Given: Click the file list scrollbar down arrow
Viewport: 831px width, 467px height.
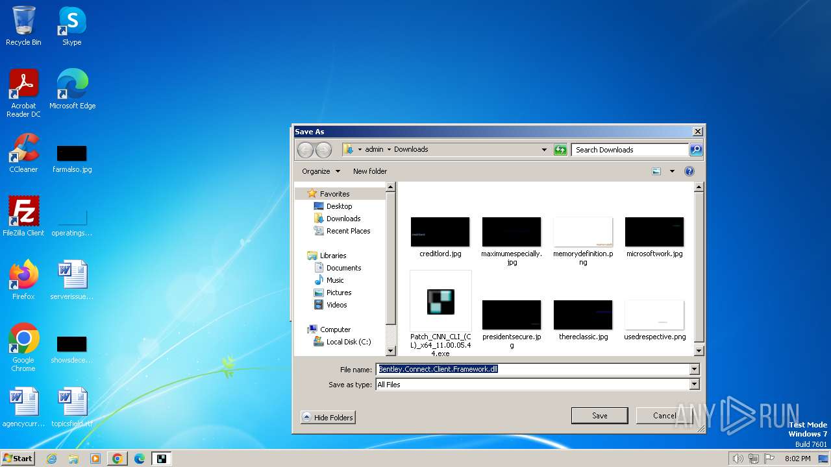Looking at the screenshot, I should click(699, 351).
